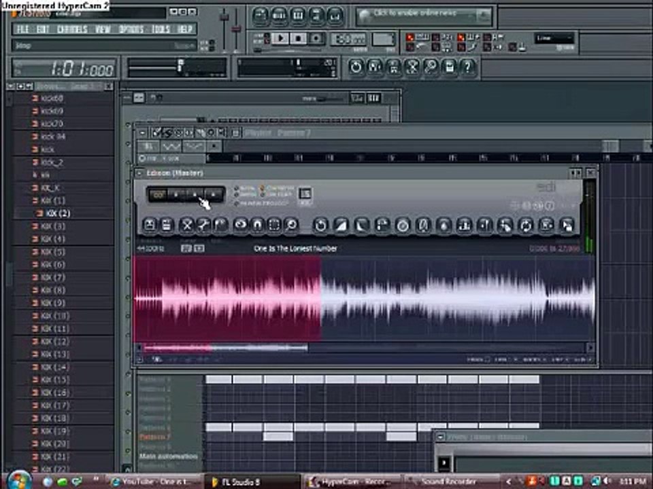The height and width of the screenshot is (489, 653).
Task: Select KIK (2) sample in browser
Action: (57, 213)
